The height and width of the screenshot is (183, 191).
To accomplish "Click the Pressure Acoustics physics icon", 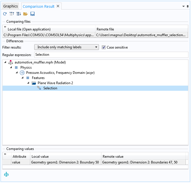I will point(22,73).
